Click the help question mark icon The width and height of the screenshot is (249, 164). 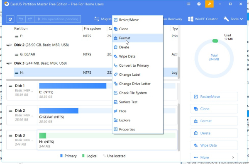coord(199,4)
